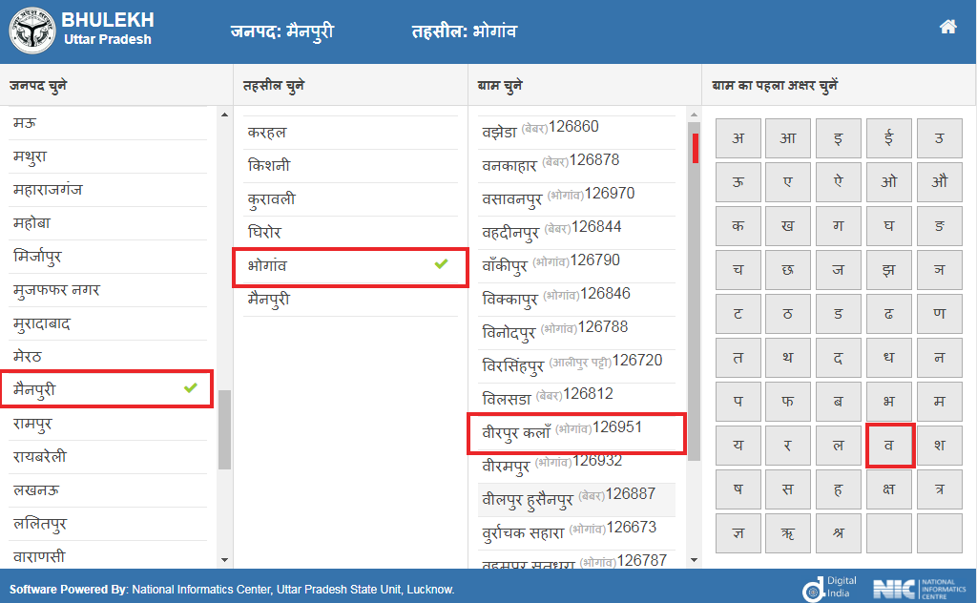Select the letter व in alphabet grid
The image size is (977, 603).
point(890,447)
